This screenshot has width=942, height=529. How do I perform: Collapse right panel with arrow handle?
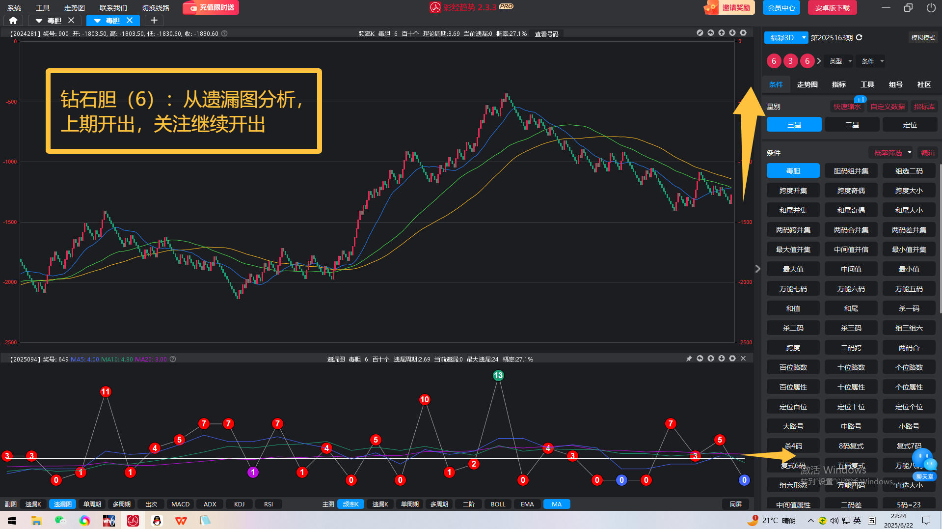click(757, 269)
